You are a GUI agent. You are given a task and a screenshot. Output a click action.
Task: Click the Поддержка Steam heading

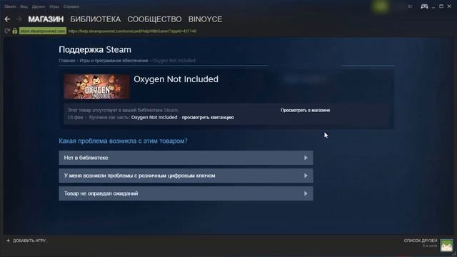tap(95, 49)
